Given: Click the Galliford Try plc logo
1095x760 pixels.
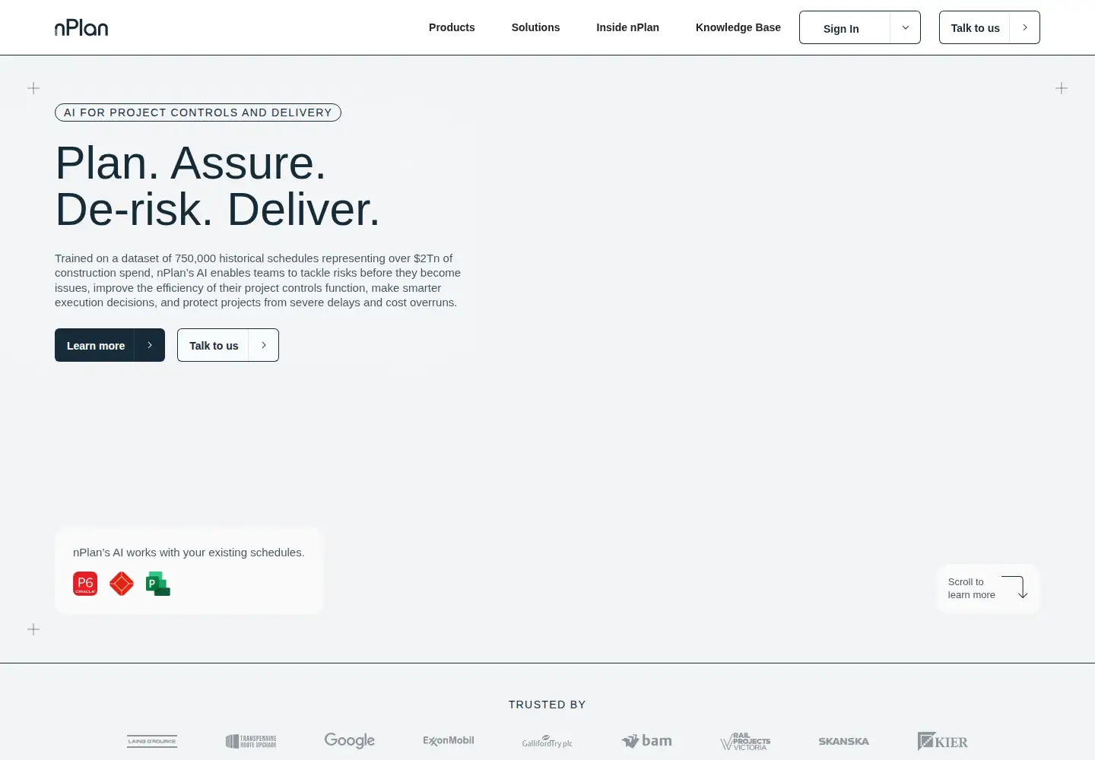Looking at the screenshot, I should pos(547,742).
